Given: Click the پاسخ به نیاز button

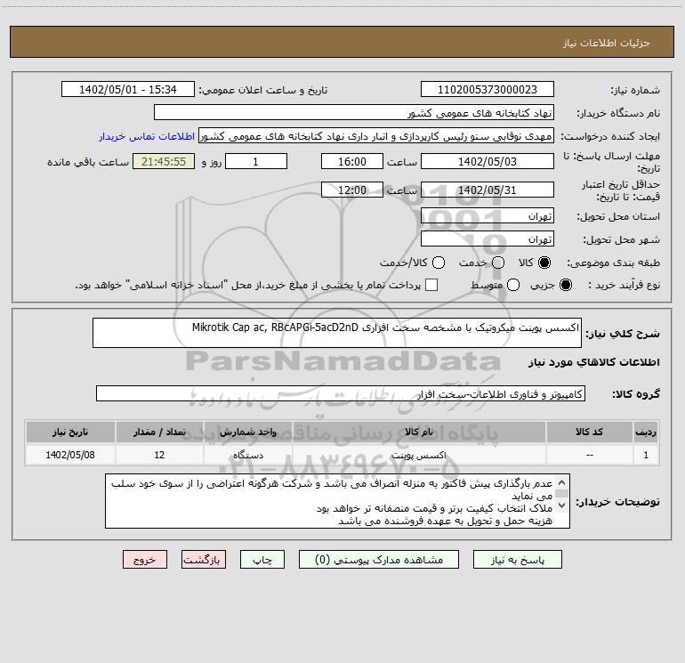Looking at the screenshot, I should click(517, 560).
